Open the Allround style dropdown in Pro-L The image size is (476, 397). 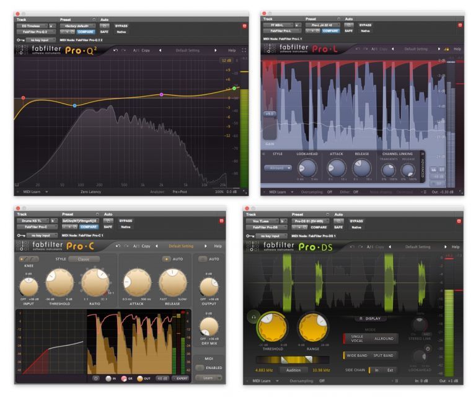[278, 168]
